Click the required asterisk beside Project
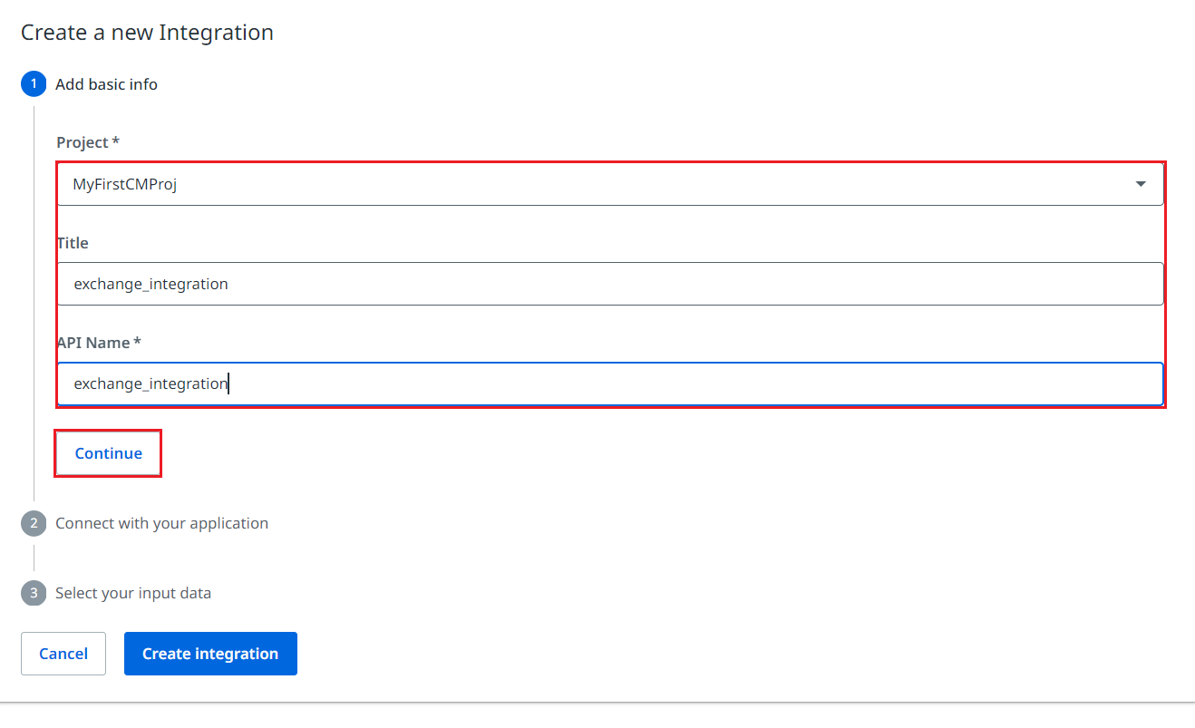 [x=116, y=143]
